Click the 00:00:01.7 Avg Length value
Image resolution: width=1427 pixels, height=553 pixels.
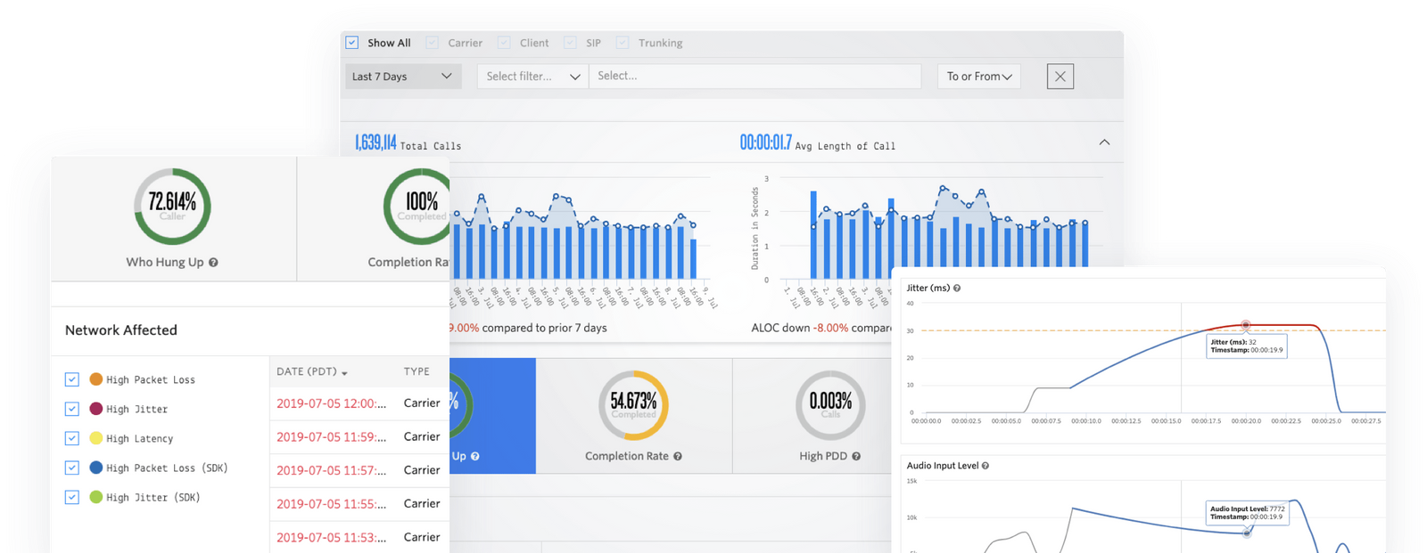tap(765, 142)
